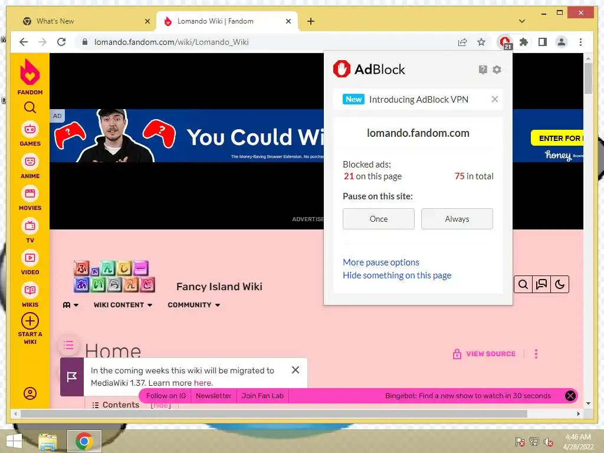
Task: Click the AdBlock extension icon in toolbar
Action: click(505, 42)
